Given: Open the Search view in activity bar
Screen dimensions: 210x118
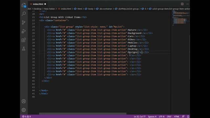Looking at the screenshot, I should point(24,14).
